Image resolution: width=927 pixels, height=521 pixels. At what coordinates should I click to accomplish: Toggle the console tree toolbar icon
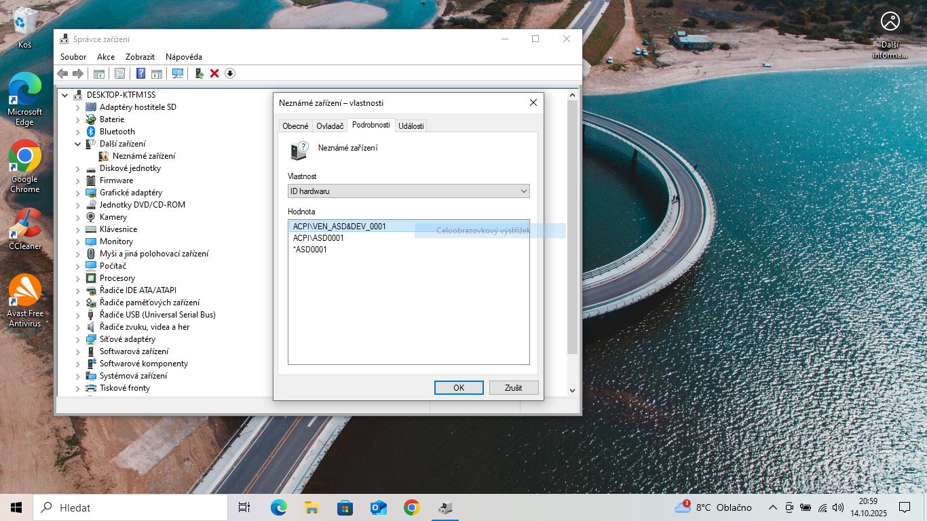click(99, 73)
